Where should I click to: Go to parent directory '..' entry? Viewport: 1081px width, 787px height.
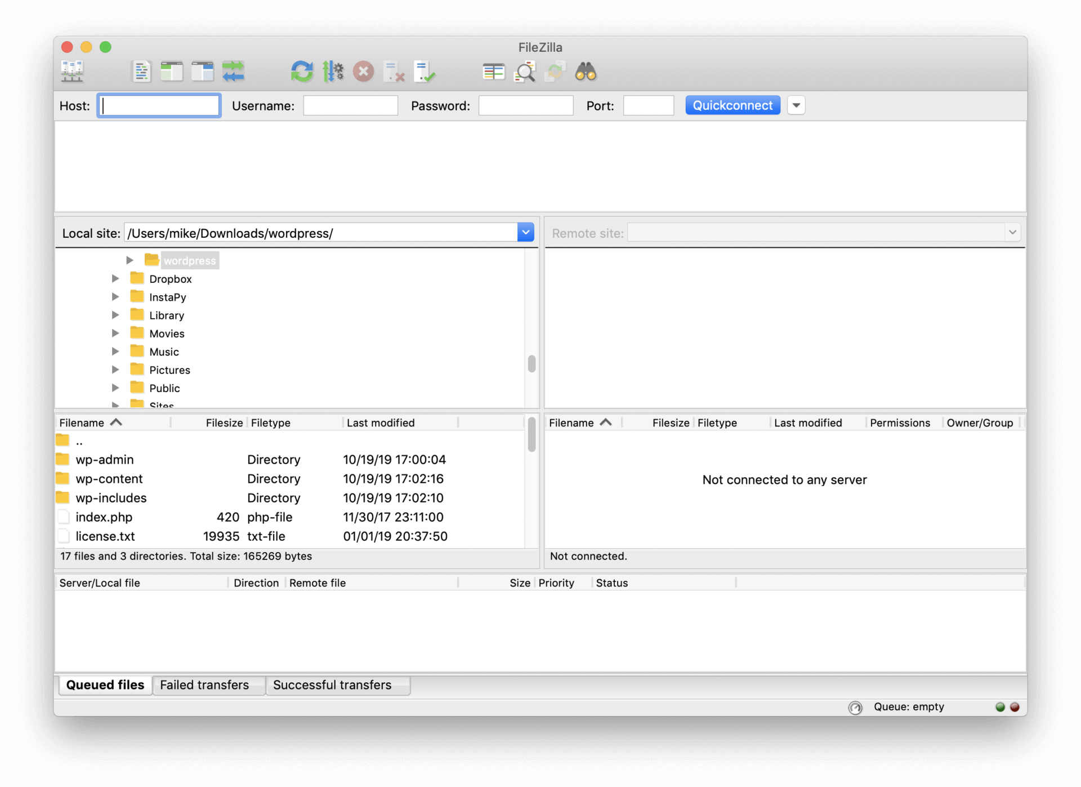coord(79,441)
